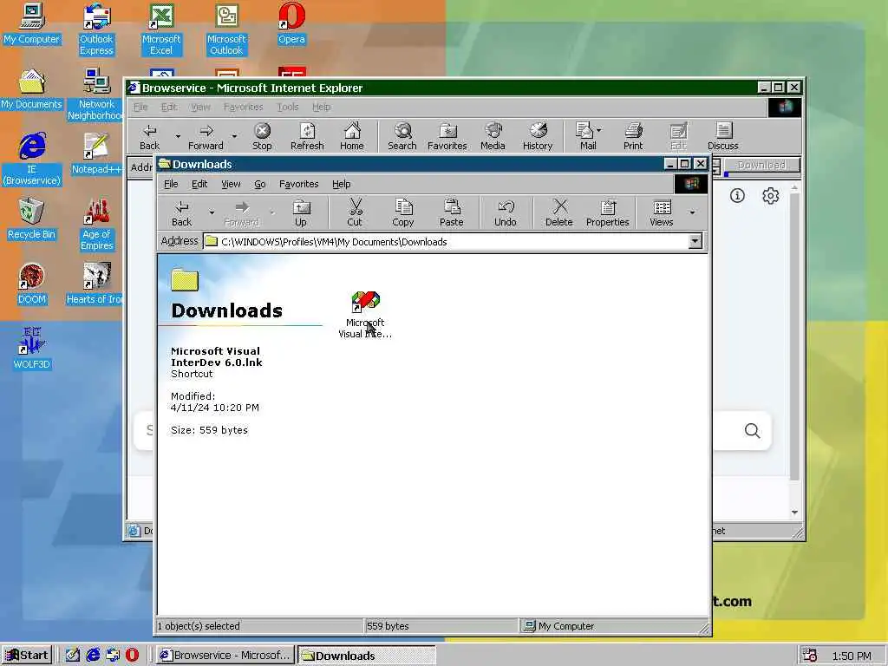Viewport: 888px width, 666px height.
Task: Expand the Views dropdown arrow
Action: (692, 213)
